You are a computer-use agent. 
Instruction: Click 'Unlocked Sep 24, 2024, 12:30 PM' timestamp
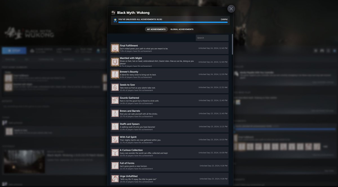coord(213,74)
